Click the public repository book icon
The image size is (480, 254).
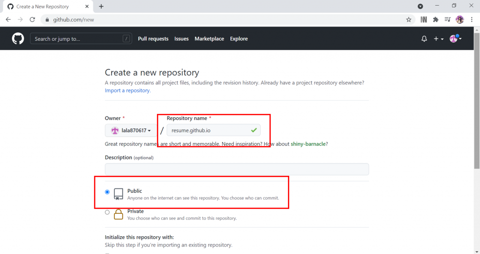(x=119, y=194)
